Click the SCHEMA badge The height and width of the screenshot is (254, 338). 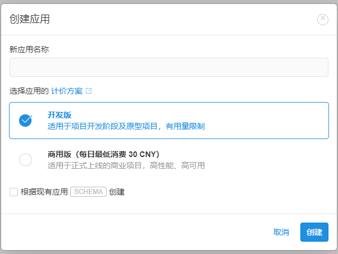click(88, 192)
